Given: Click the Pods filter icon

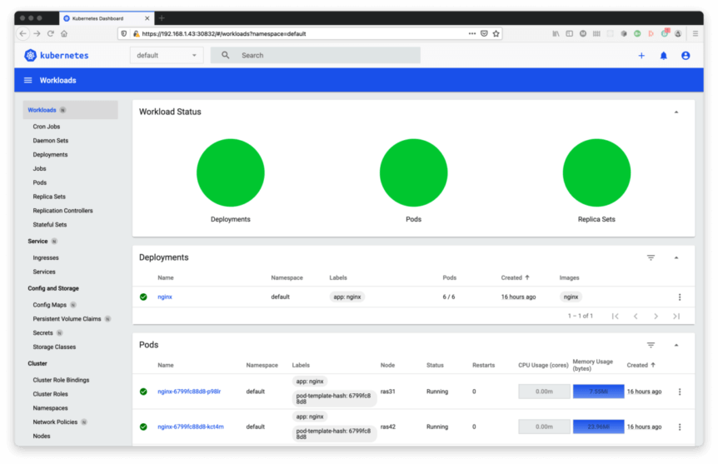Looking at the screenshot, I should tap(651, 345).
